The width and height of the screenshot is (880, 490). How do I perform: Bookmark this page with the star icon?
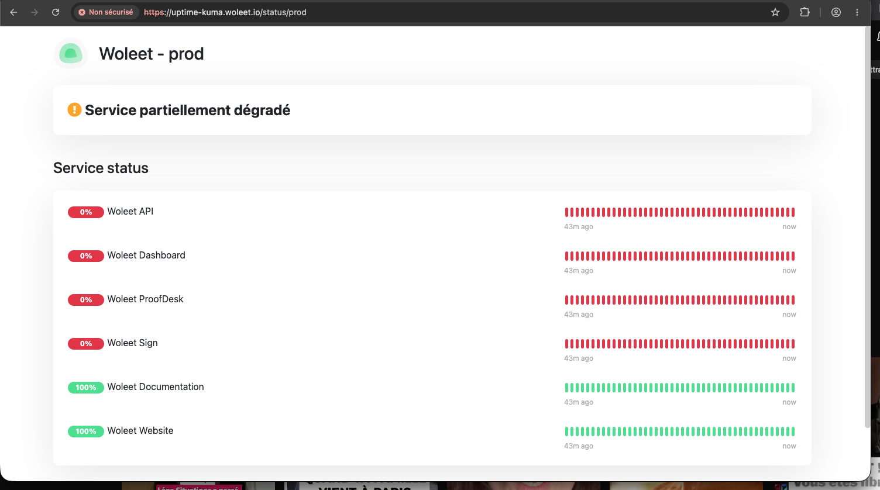[775, 12]
